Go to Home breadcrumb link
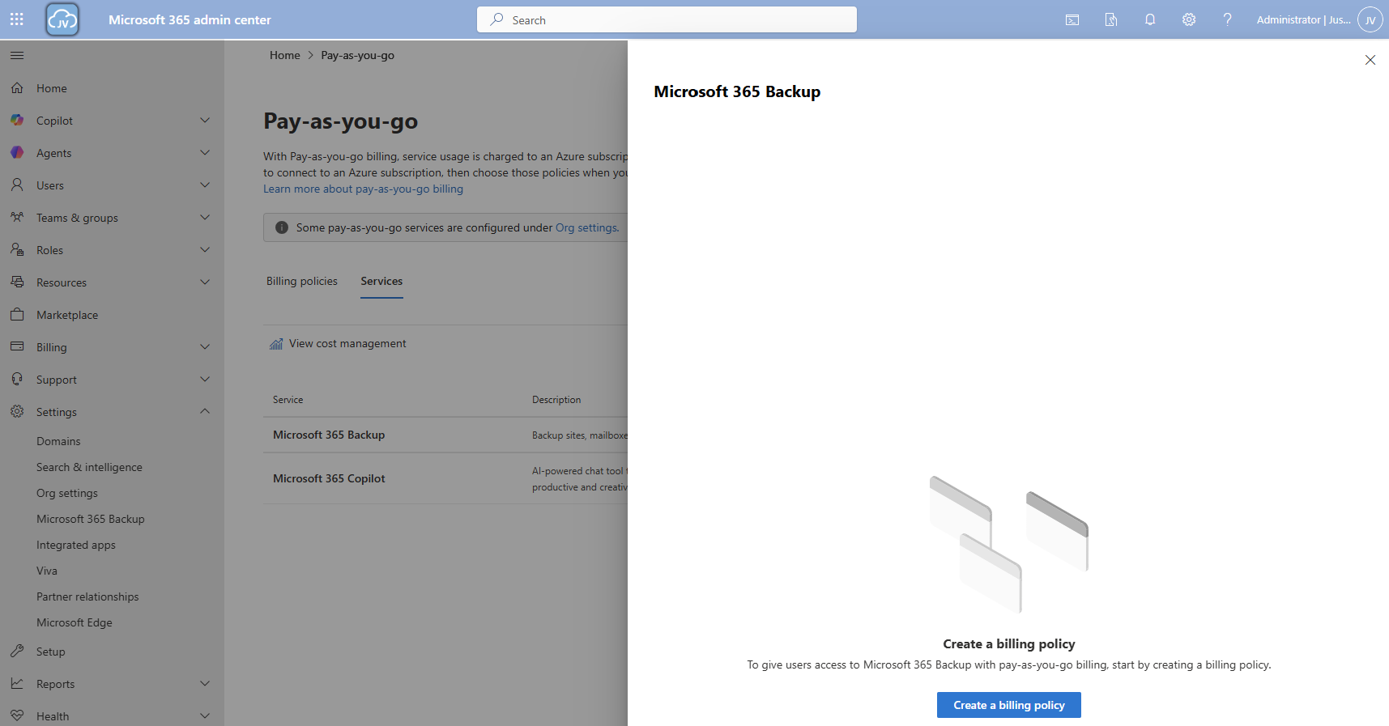 point(284,55)
